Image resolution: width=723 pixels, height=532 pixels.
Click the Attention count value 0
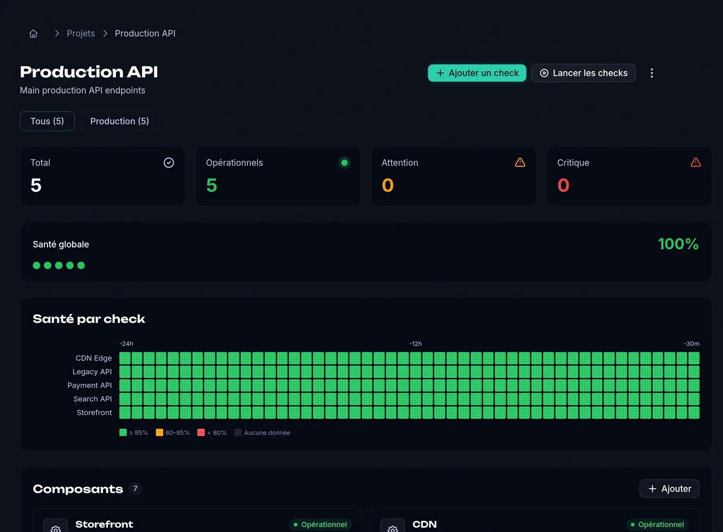point(388,186)
